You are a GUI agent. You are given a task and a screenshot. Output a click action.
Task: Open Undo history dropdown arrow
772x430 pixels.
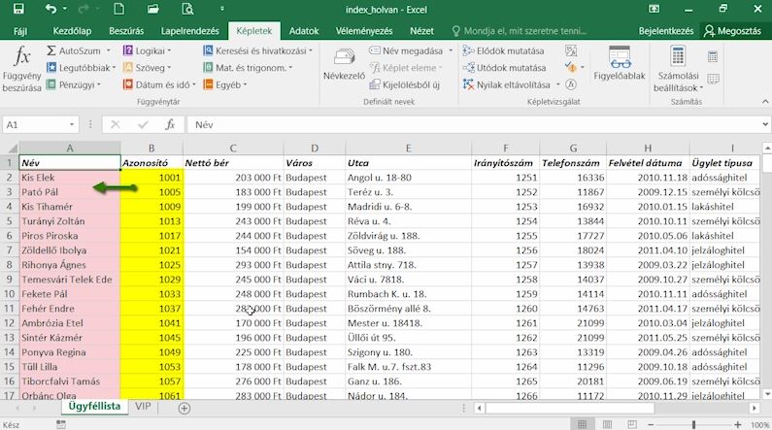tap(65, 9)
